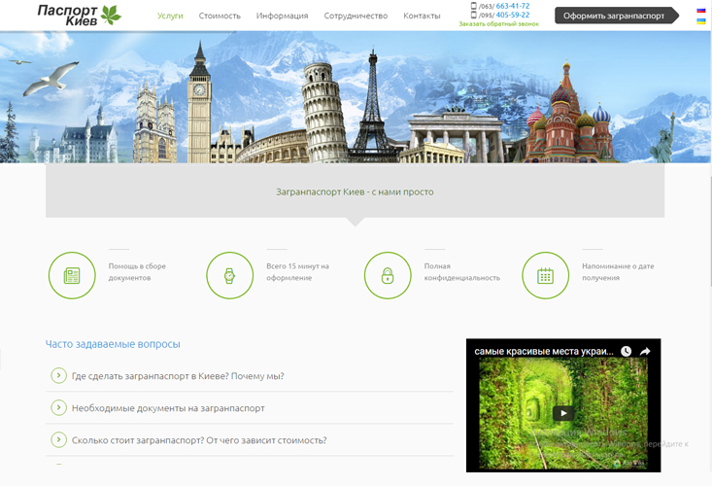Screen dimensions: 712x486
Task: Click the phone icon beside /095/ number
Action: [x=474, y=15]
